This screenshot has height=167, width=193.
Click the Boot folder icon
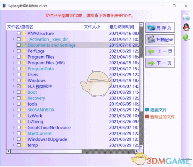pos(24,92)
